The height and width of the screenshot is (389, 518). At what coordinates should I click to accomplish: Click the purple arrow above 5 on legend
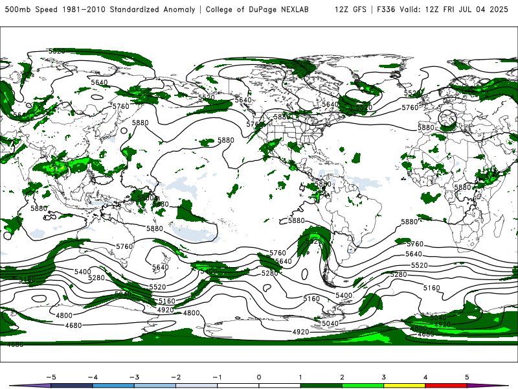[x=488, y=386]
